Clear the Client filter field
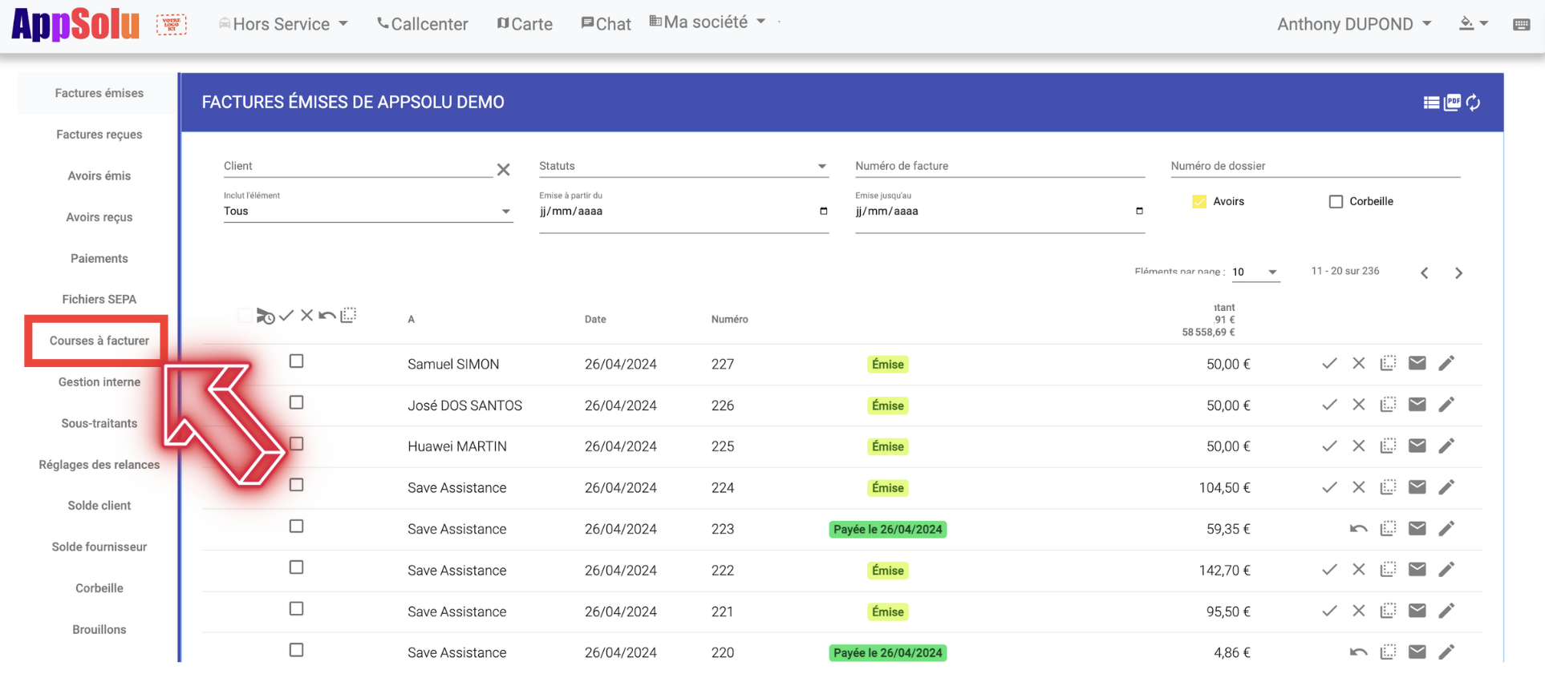Image resolution: width=1545 pixels, height=694 pixels. pyautogui.click(x=503, y=169)
